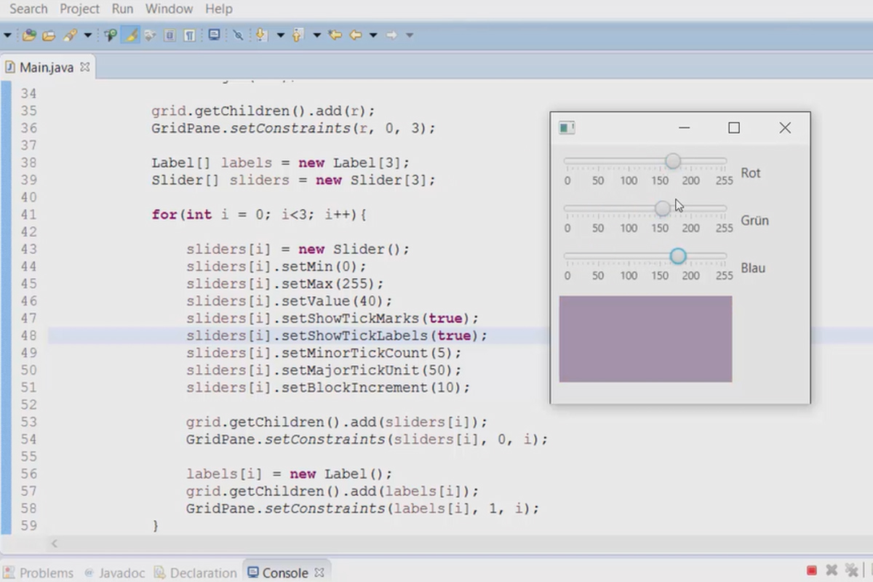The height and width of the screenshot is (582, 873).
Task: Close the JavaFX slider window
Action: click(785, 128)
